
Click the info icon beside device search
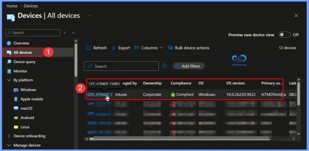click(x=164, y=66)
